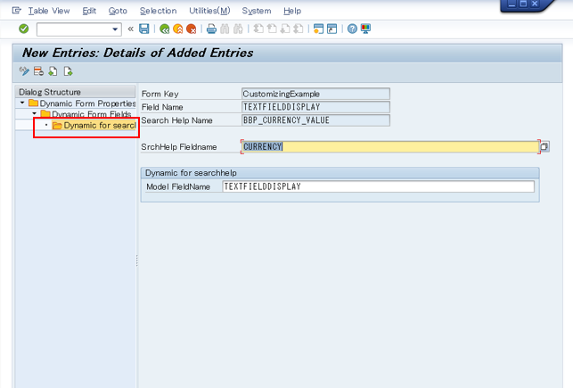Open the Table View menu
The width and height of the screenshot is (573, 388).
pyautogui.click(x=49, y=11)
